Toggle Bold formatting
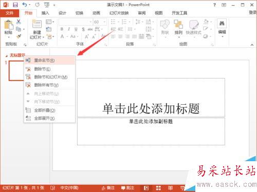 (x=62, y=29)
